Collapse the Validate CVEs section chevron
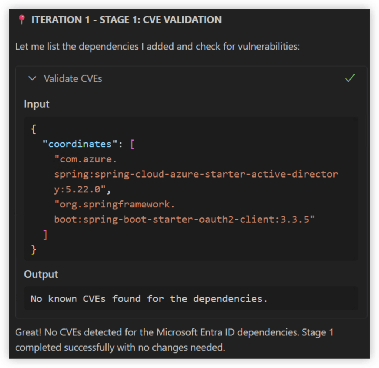 (x=33, y=78)
